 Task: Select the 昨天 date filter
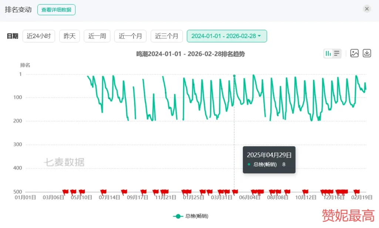tap(70, 36)
